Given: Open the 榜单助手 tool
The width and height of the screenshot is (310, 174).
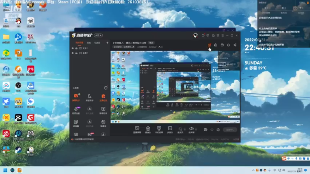Looking at the screenshot, I should click(103, 111).
